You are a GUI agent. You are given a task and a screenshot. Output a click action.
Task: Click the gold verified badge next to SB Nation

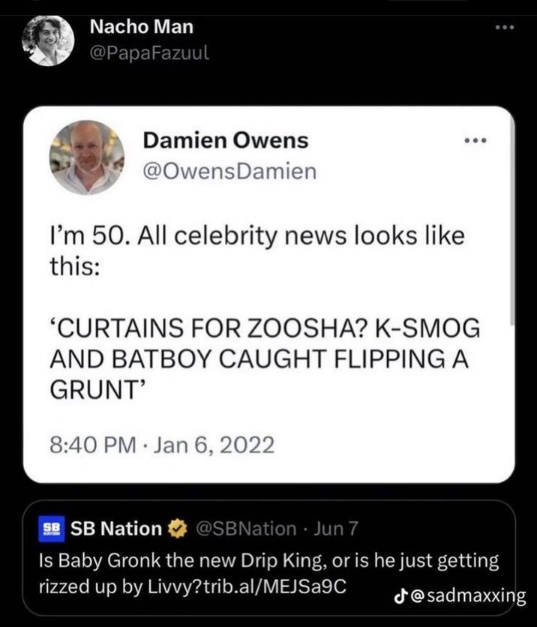tap(175, 529)
